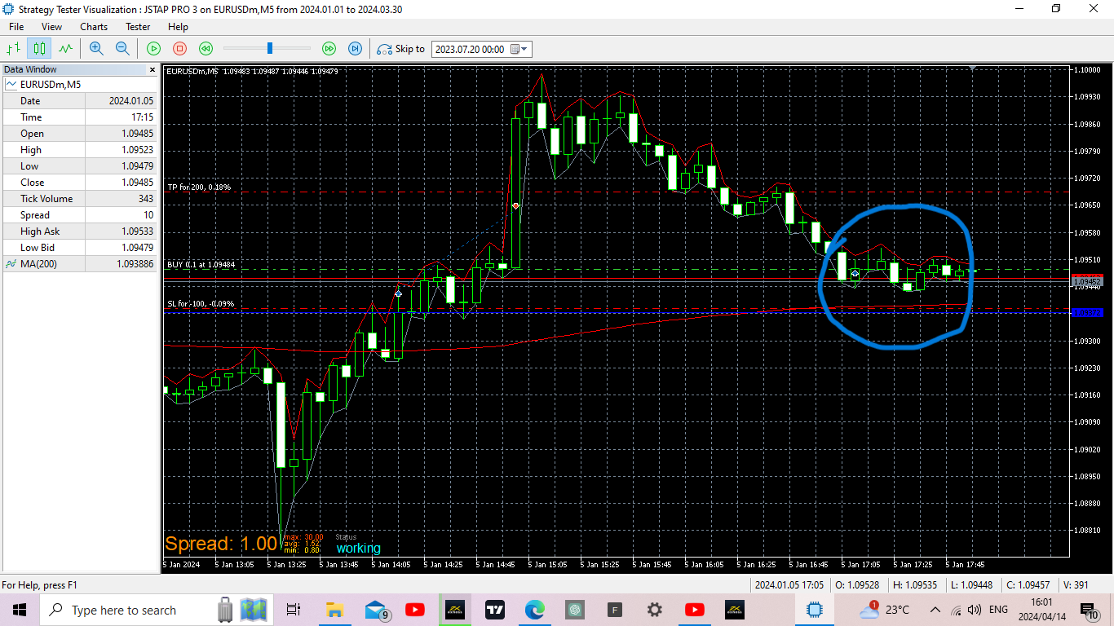The width and height of the screenshot is (1114, 626).
Task: Open the Tester menu
Action: coord(138,27)
